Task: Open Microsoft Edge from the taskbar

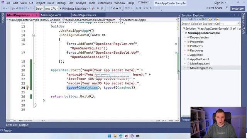Action: pyautogui.click(x=121, y=136)
